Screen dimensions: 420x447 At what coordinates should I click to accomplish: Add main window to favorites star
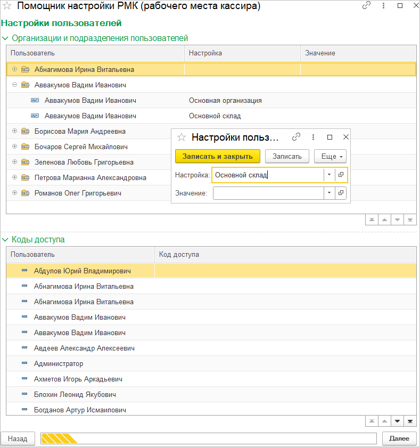(x=6, y=6)
